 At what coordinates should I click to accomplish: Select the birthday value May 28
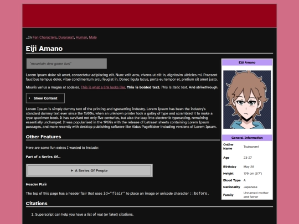tap(249, 166)
